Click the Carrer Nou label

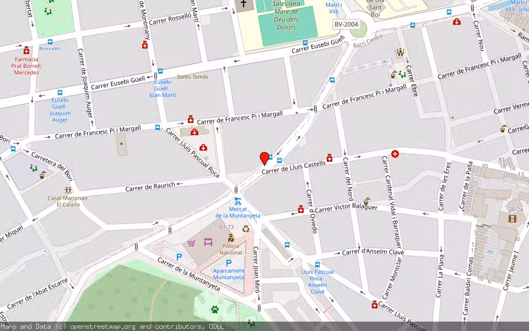click(x=478, y=36)
